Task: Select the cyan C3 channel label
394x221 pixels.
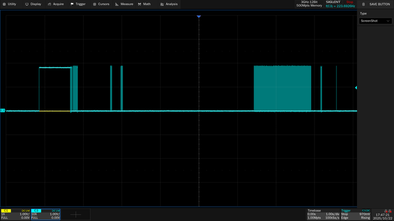Action: pyautogui.click(x=36, y=211)
